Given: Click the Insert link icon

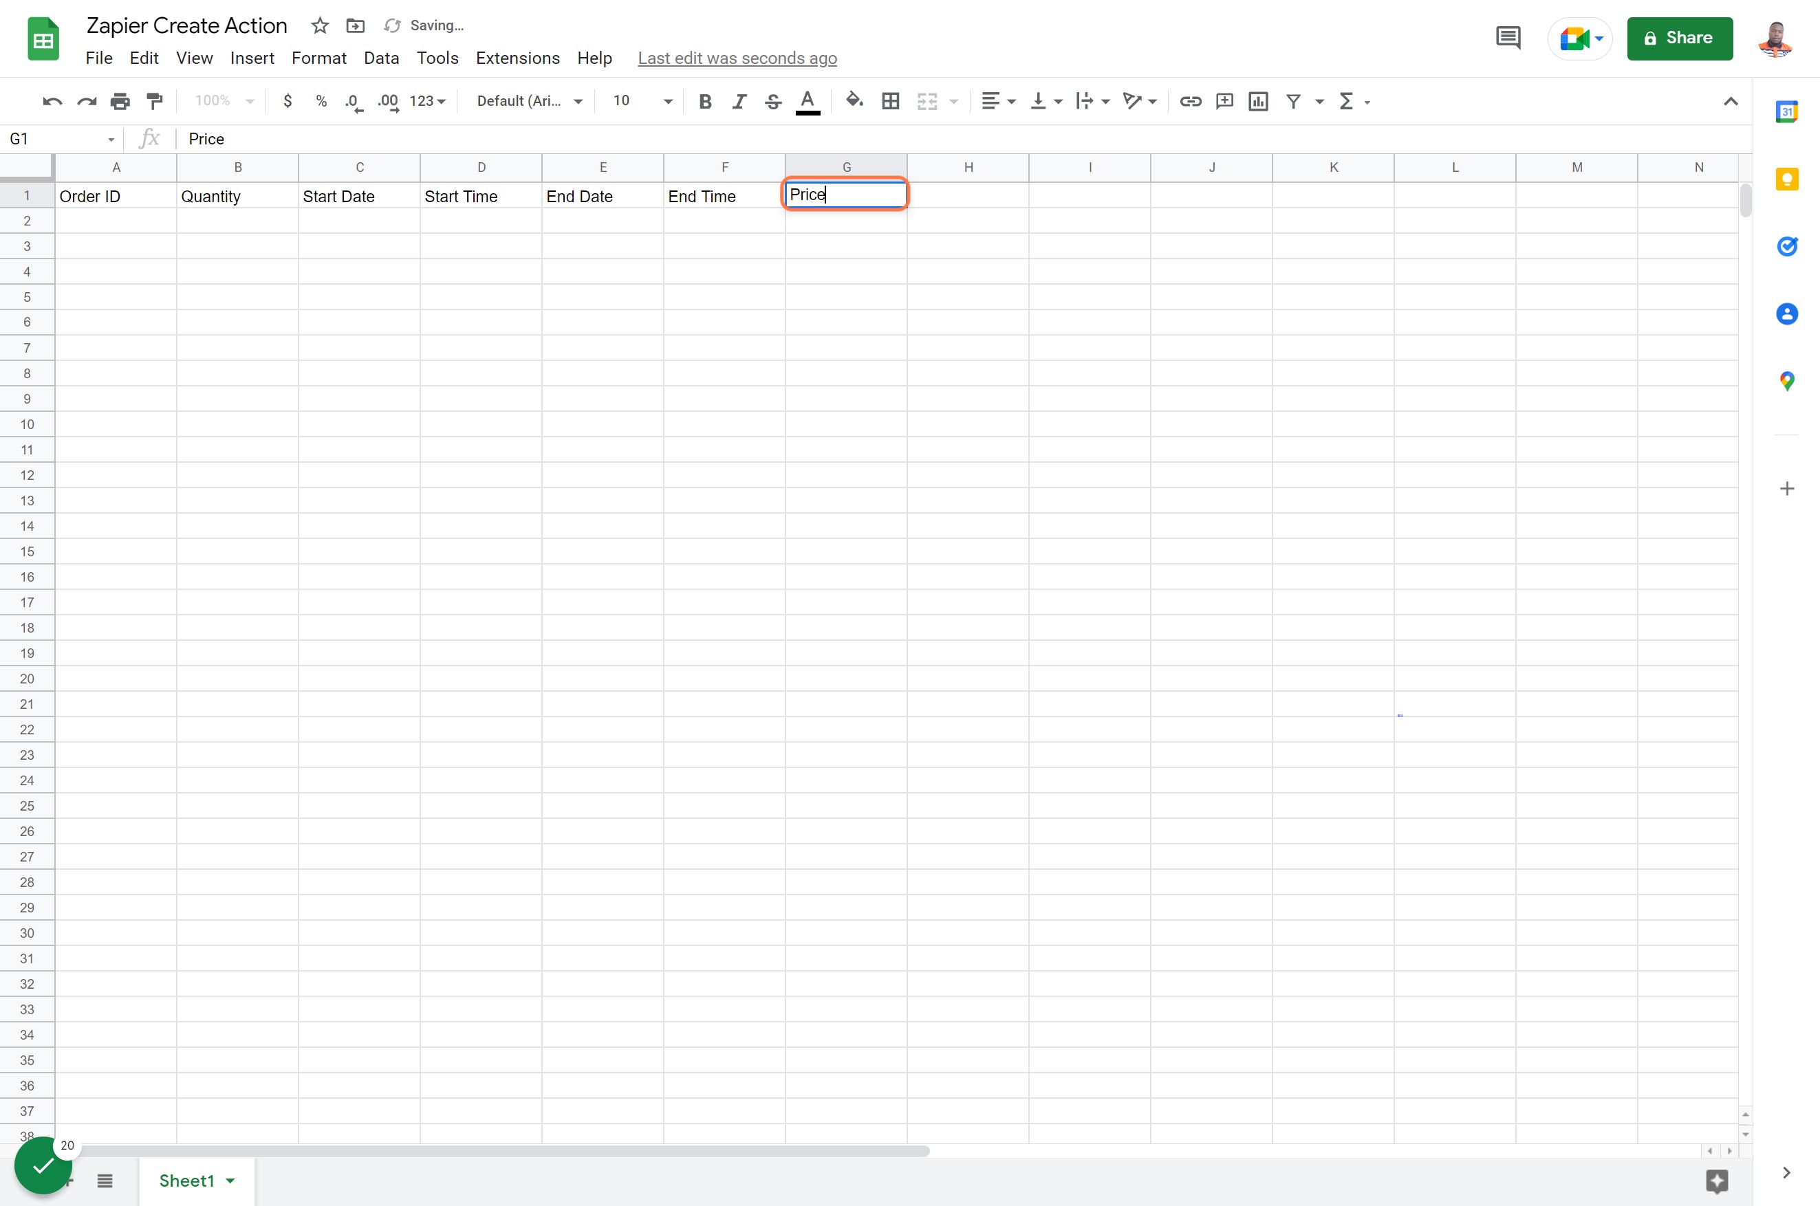Looking at the screenshot, I should click(1190, 101).
